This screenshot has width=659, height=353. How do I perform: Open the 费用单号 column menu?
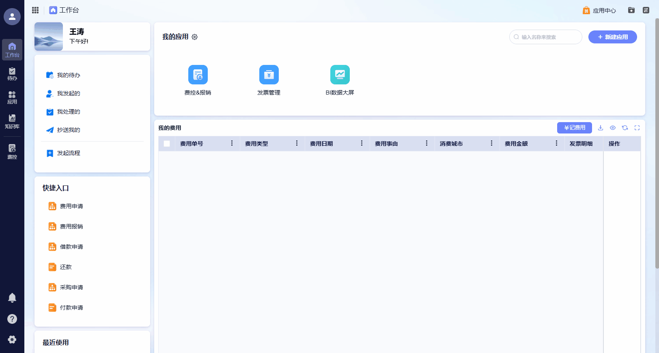pyautogui.click(x=232, y=143)
